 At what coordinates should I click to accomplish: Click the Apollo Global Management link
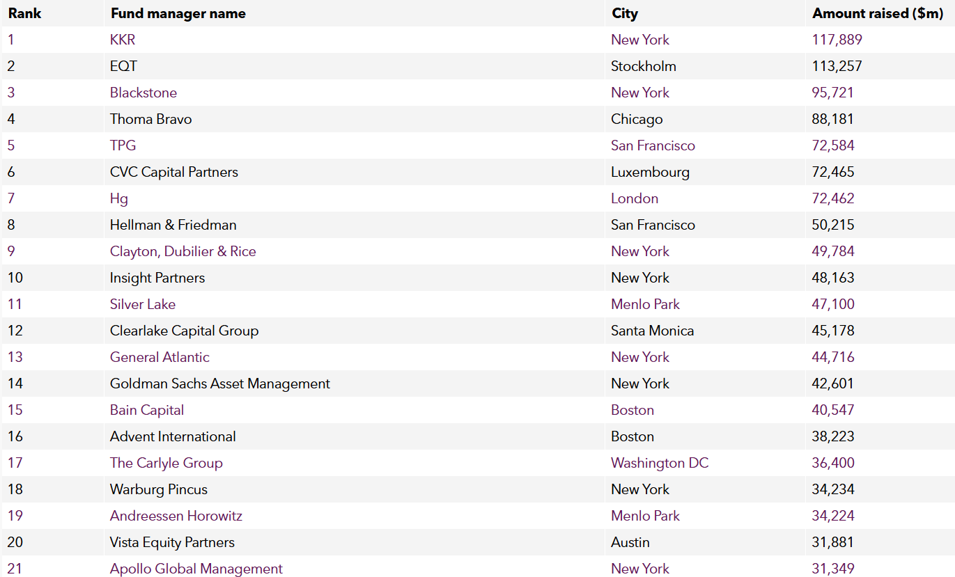196,569
